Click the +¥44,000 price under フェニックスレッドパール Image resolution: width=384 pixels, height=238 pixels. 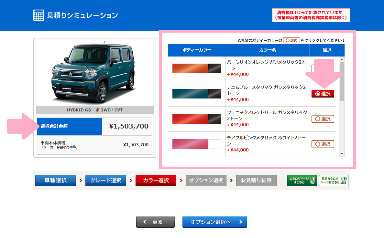[238, 125]
